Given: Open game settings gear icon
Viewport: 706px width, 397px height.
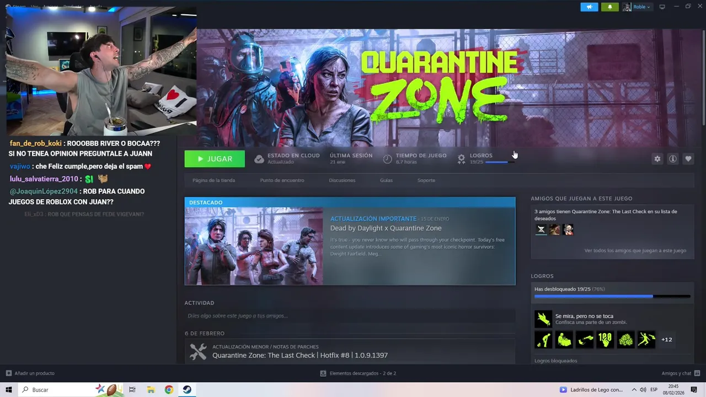Looking at the screenshot, I should (657, 159).
